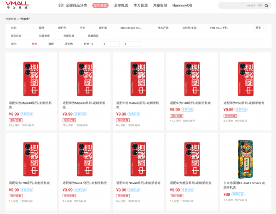Open the all categories menu icon
The height and width of the screenshot is (214, 276).
click(61, 5)
